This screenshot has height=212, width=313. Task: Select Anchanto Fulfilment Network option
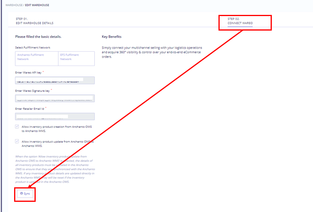(x=37, y=58)
